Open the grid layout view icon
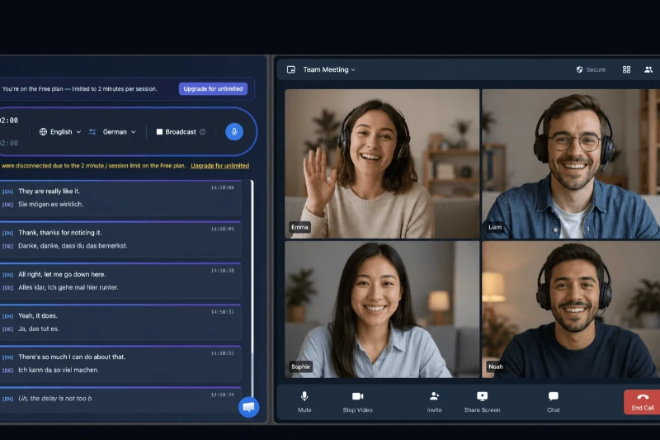Image resolution: width=660 pixels, height=440 pixels. [x=626, y=69]
